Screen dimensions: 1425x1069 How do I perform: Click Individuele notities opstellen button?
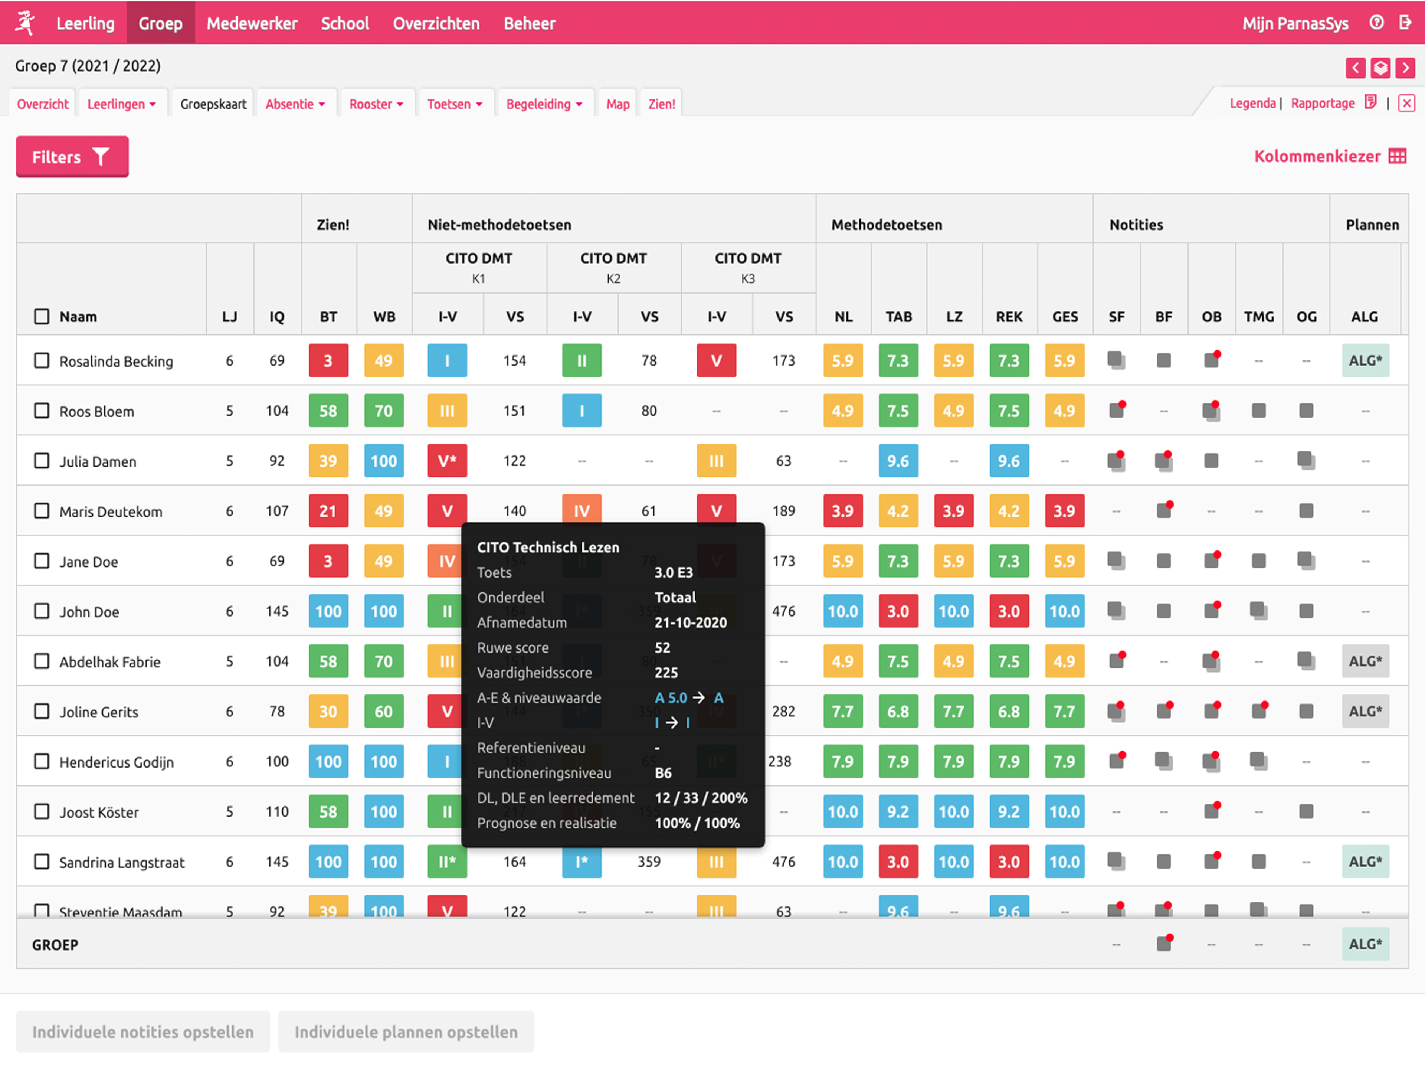[x=143, y=1031]
